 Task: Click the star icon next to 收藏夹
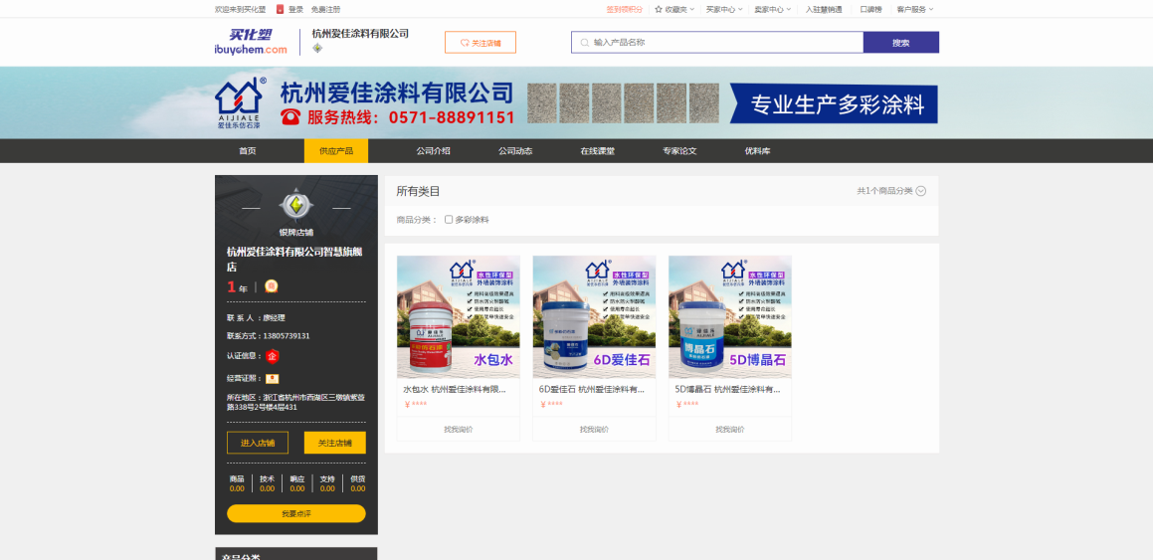(659, 10)
